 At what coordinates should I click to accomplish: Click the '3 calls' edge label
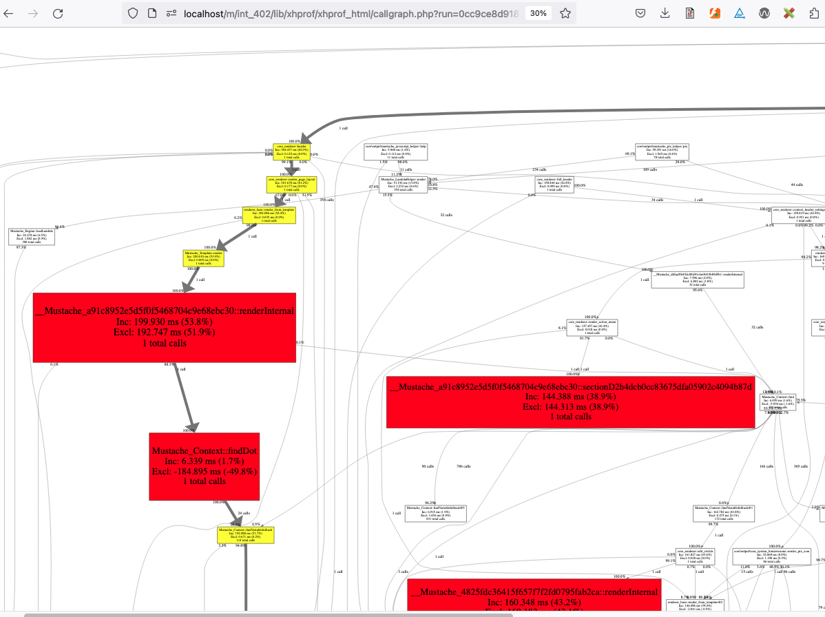tap(403, 572)
